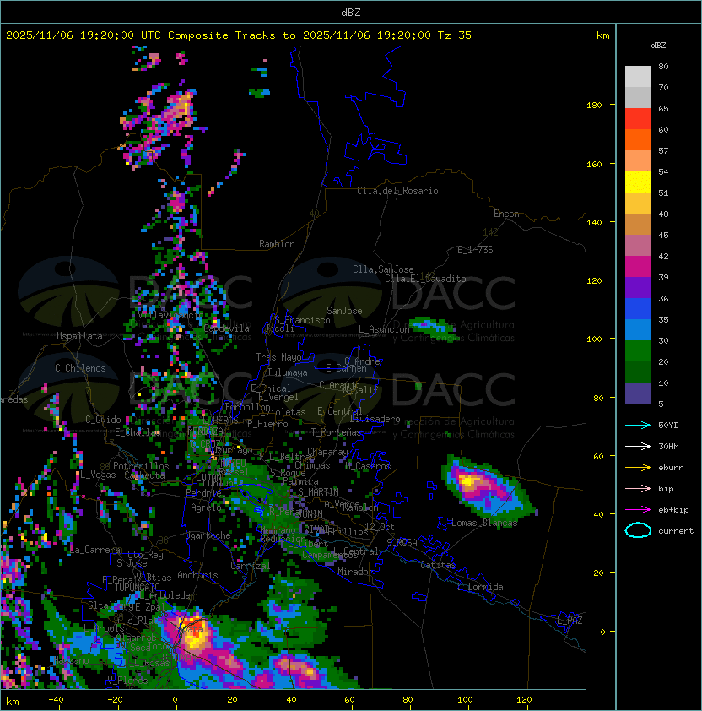Click the 'G_Andre' map label
The image size is (702, 711).
tap(362, 361)
